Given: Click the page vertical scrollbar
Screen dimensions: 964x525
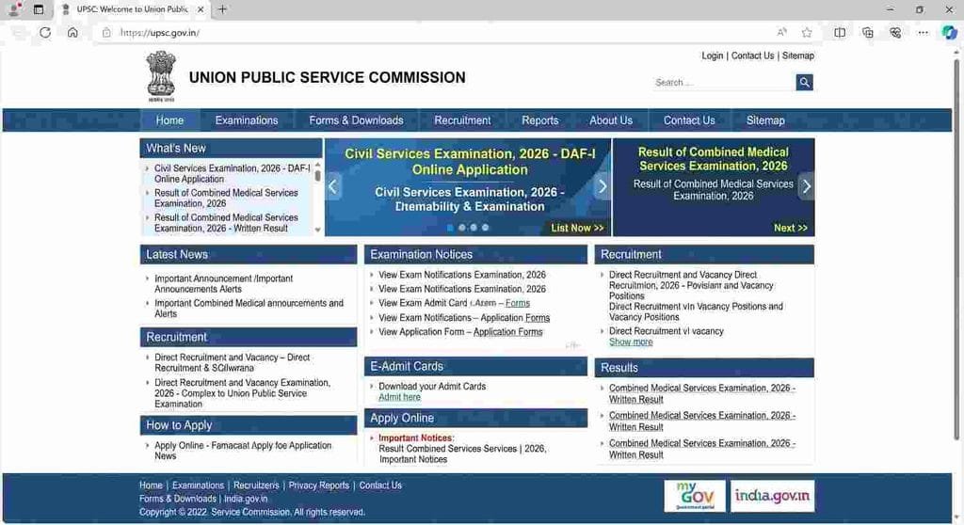Looking at the screenshot, I should (956, 249).
